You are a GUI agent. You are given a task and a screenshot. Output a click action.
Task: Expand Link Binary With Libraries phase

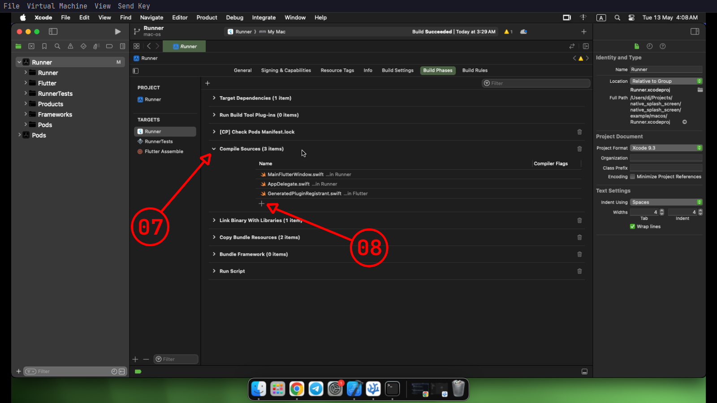(214, 220)
